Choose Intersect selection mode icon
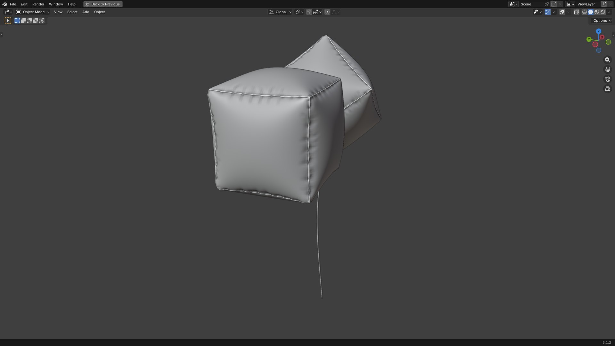Image resolution: width=615 pixels, height=346 pixels. 42,21
